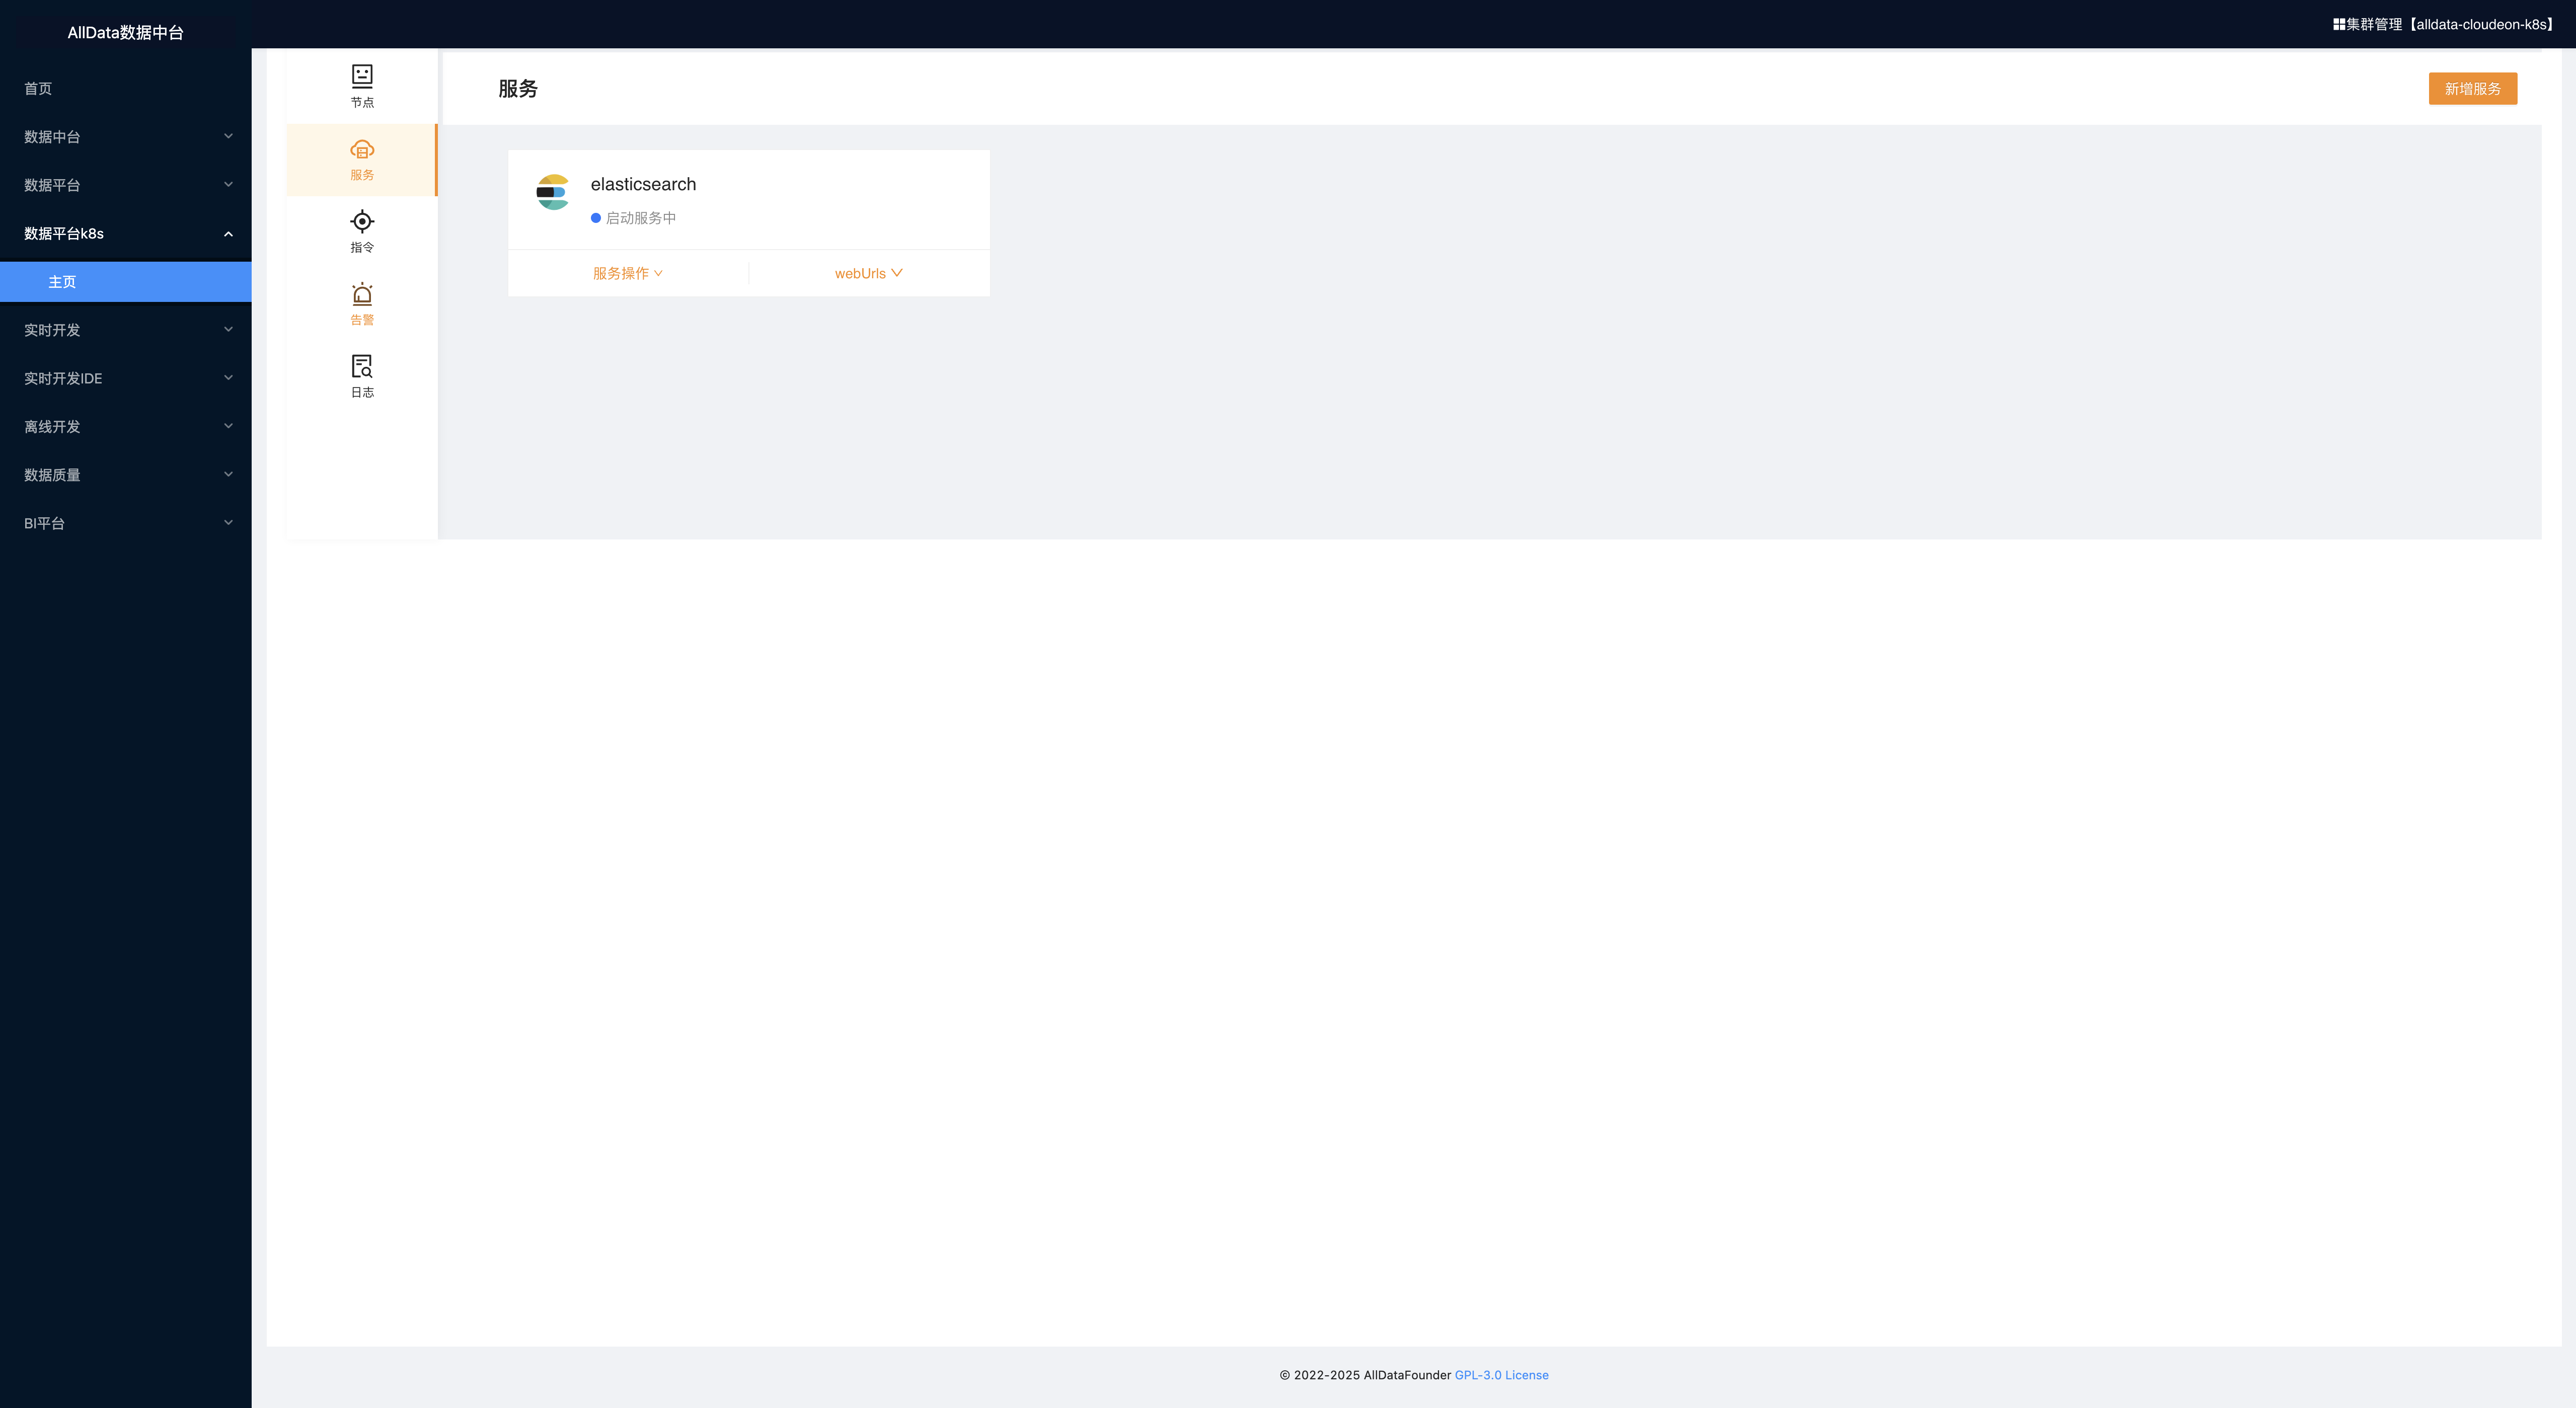
Task: Open the 服务操作 dropdown
Action: click(628, 273)
